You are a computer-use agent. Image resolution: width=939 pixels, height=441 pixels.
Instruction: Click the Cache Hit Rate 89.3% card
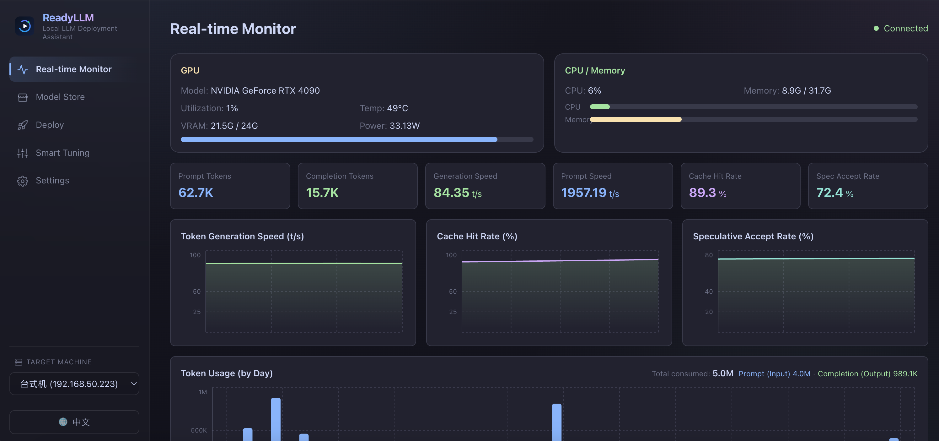tap(740, 186)
